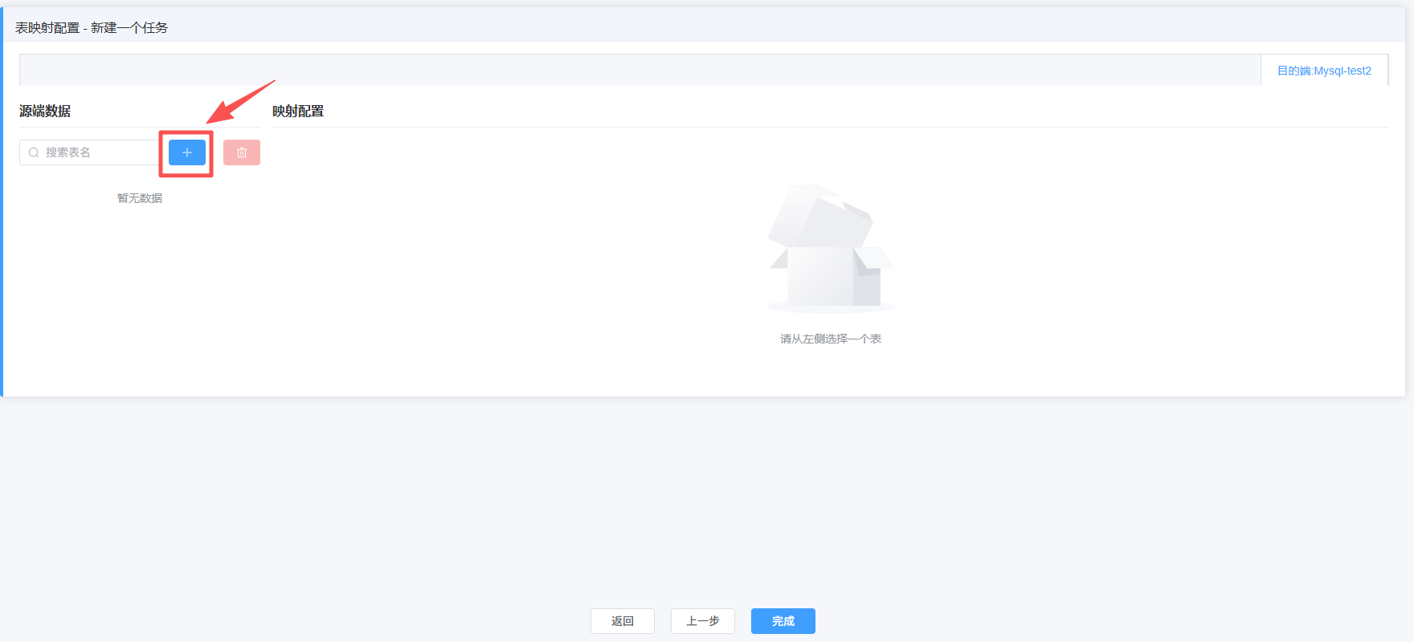This screenshot has height=642, width=1414.
Task: Click the 表映射配置 - 新建一个任务 page title
Action: (92, 28)
